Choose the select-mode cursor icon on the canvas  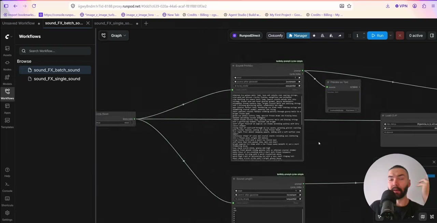[380, 217]
